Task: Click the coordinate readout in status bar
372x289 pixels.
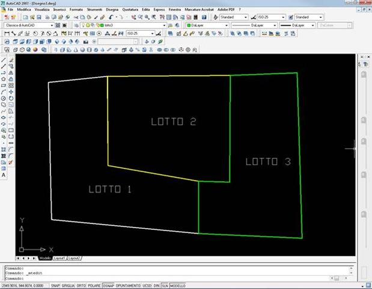Action: click(x=23, y=285)
